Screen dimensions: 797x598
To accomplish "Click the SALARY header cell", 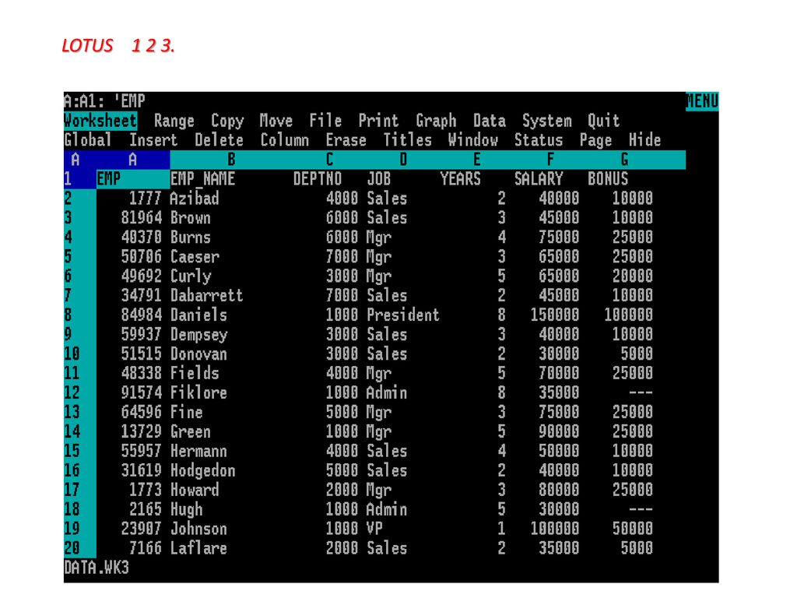I will (539, 179).
